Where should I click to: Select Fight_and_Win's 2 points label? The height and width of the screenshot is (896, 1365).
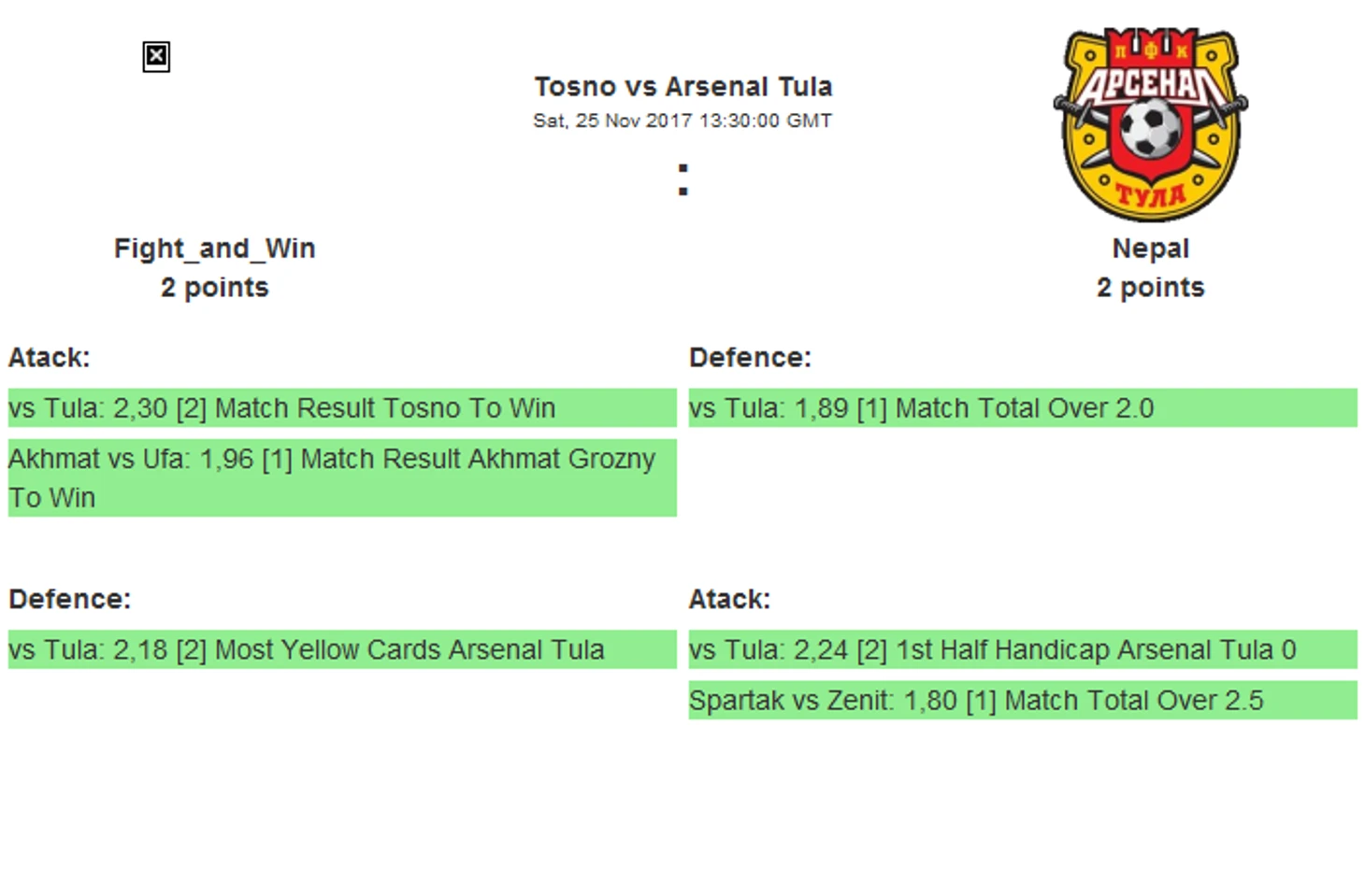point(215,287)
